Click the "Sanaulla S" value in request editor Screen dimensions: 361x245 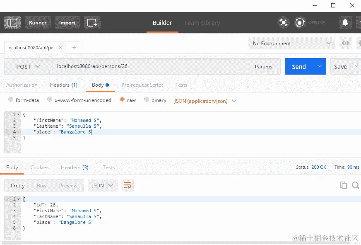click(83, 126)
